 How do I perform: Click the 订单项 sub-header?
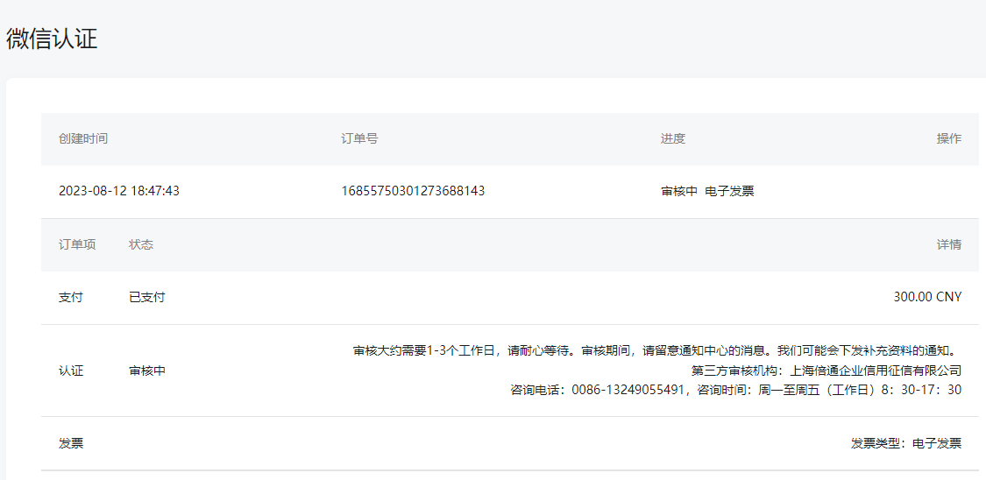[77, 244]
